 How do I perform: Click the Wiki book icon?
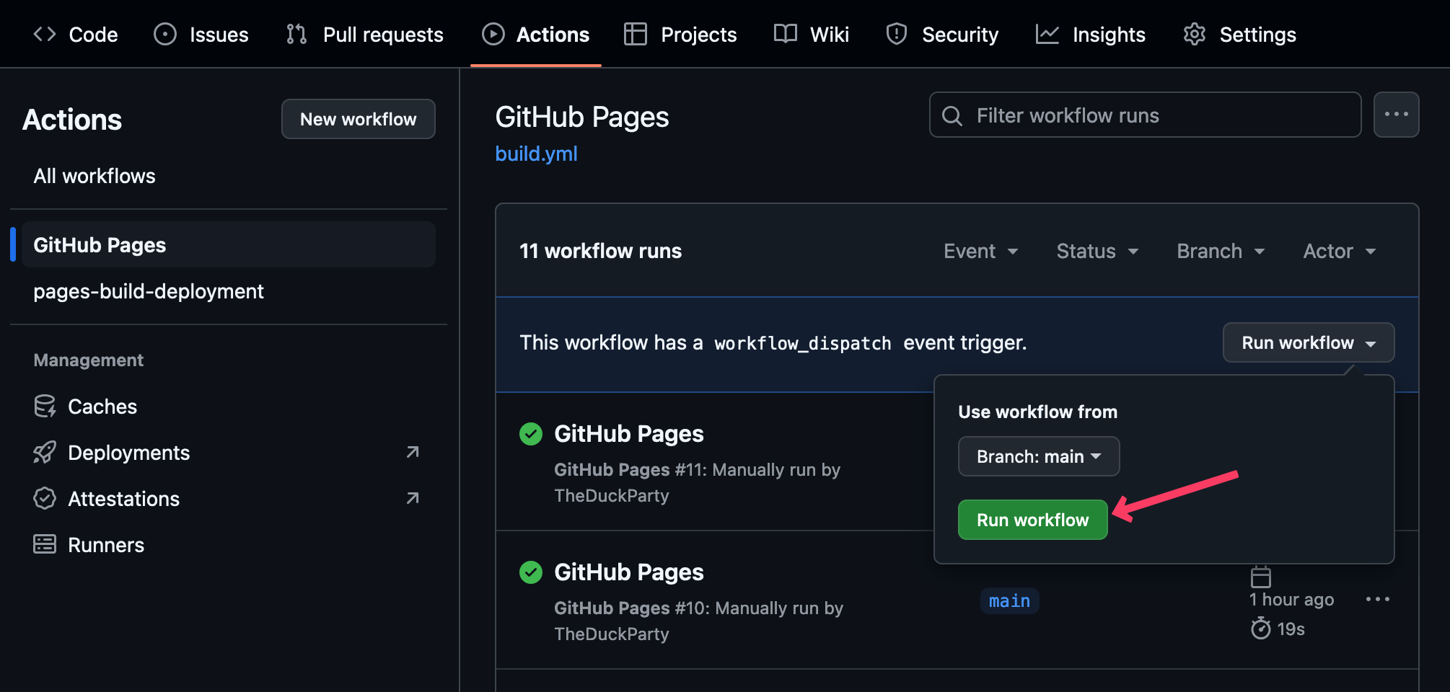pyautogui.click(x=786, y=34)
